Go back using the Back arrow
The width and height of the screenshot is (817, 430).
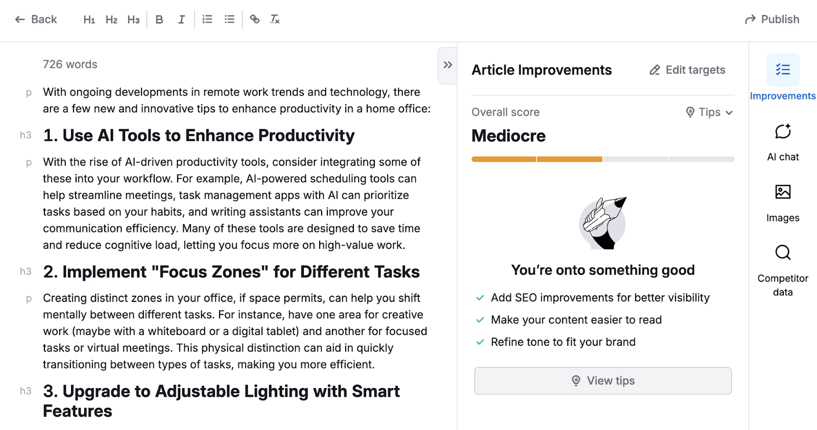click(36, 19)
